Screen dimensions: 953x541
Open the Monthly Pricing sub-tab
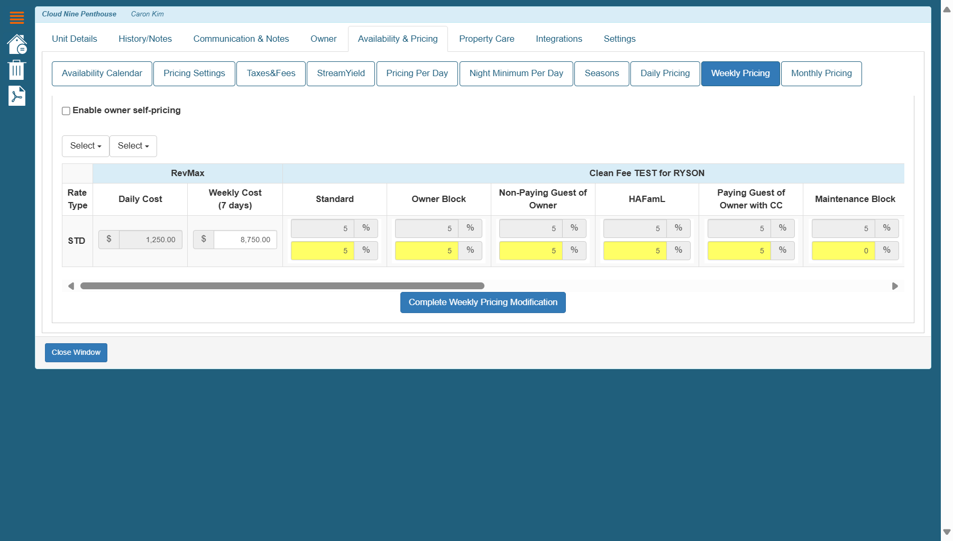click(x=821, y=74)
